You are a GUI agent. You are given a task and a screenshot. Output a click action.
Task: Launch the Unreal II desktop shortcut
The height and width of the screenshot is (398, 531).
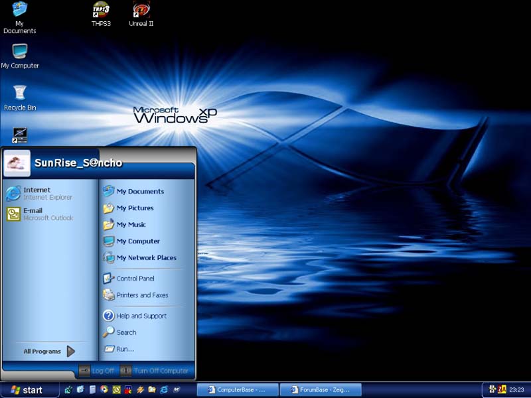point(141,14)
